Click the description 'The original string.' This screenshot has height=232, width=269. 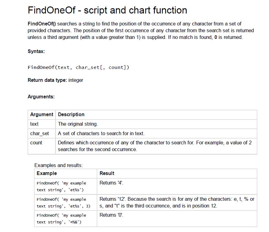click(x=78, y=124)
